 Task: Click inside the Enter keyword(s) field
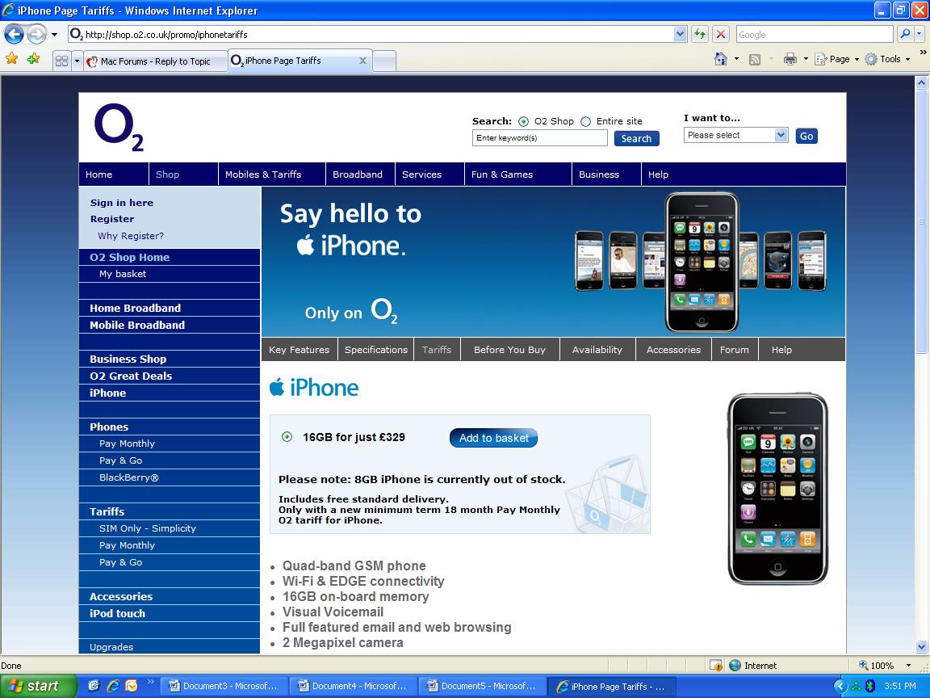click(539, 137)
